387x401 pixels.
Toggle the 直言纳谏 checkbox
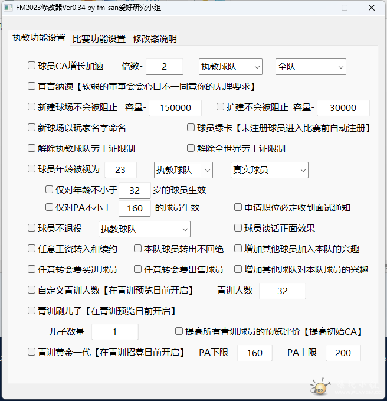coord(31,86)
